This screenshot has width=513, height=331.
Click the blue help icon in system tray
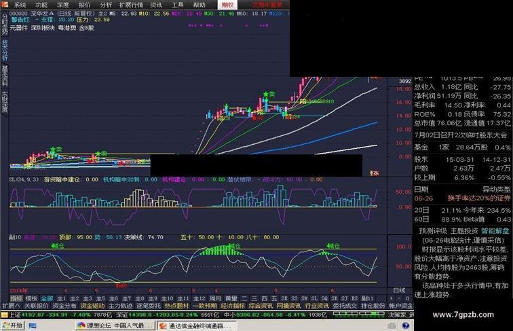[x=406, y=326]
